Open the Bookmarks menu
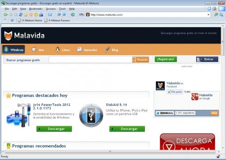 (36, 9)
